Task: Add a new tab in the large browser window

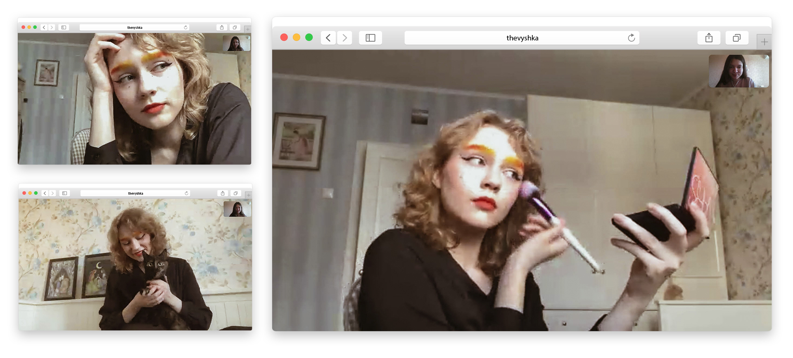Action: click(x=764, y=42)
